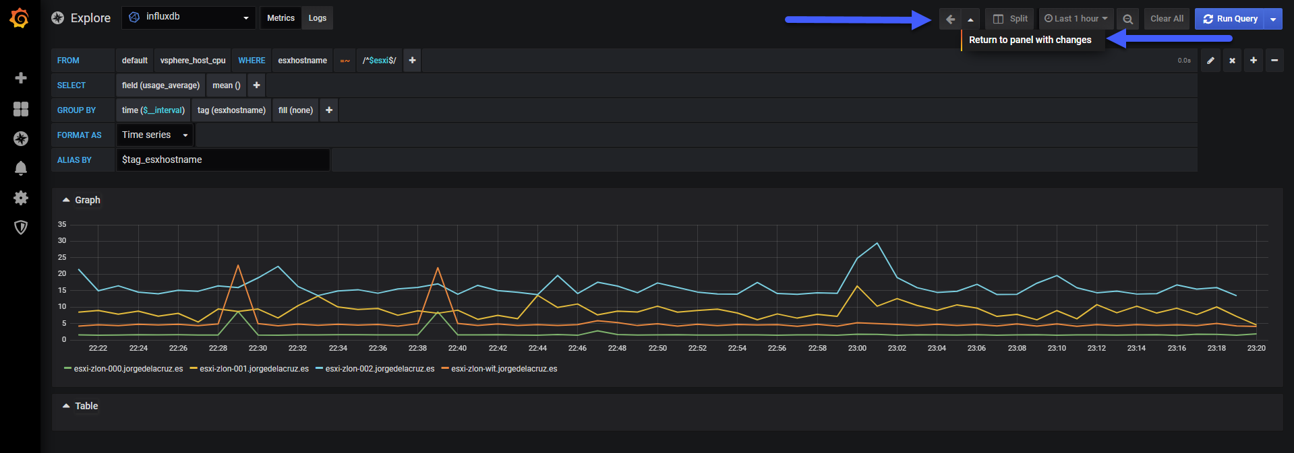
Task: Open the Last 1 hour time picker
Action: tap(1076, 19)
